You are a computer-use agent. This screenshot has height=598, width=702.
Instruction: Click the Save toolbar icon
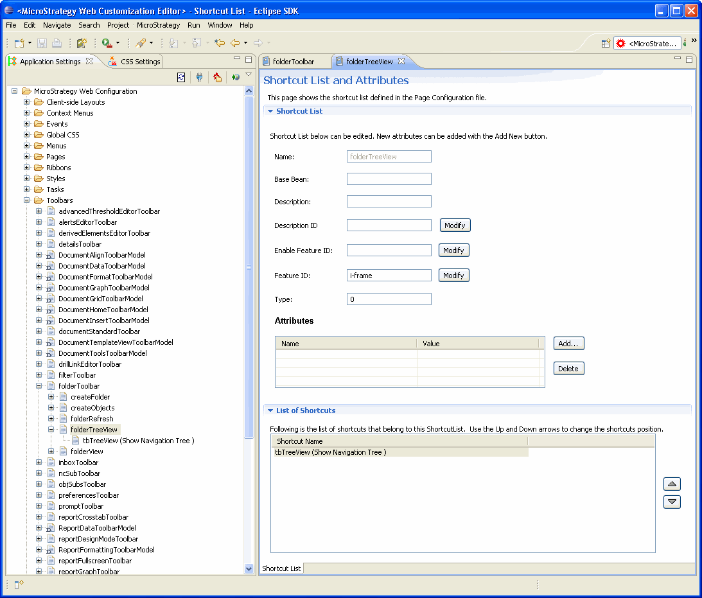pyautogui.click(x=42, y=43)
